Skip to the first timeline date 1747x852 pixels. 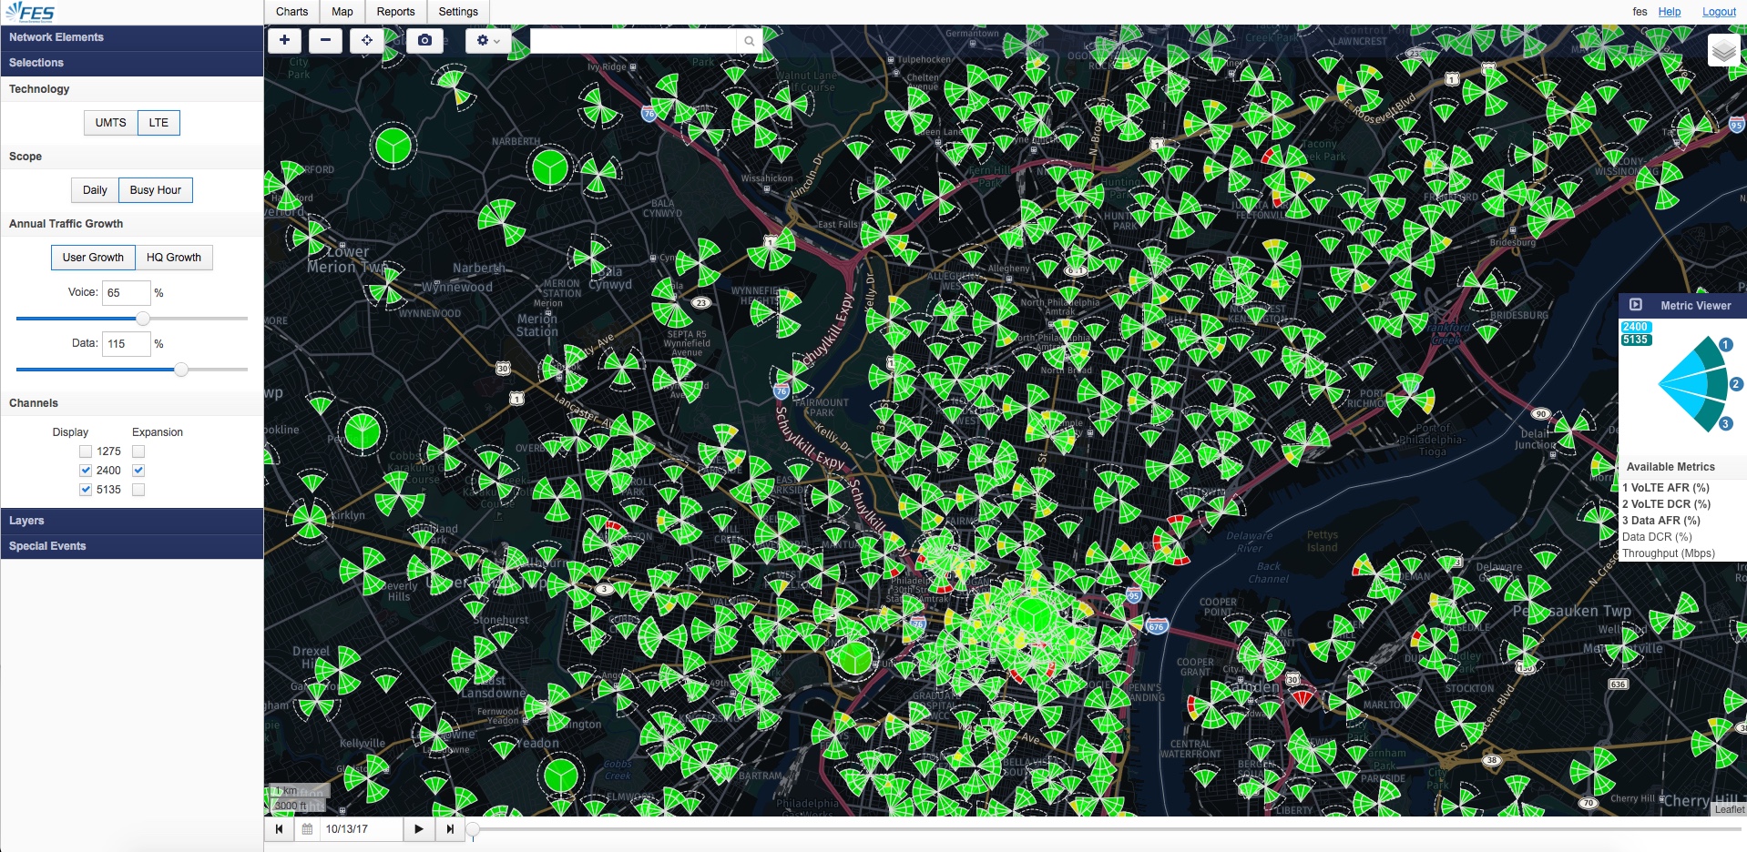(279, 829)
